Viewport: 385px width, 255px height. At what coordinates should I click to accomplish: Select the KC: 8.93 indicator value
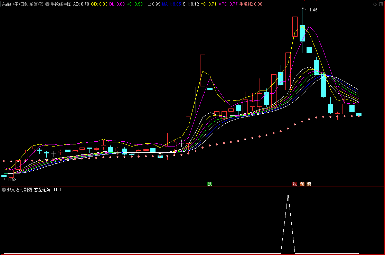pos(134,4)
